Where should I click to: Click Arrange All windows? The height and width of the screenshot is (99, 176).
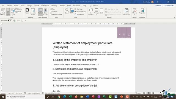(x=96, y=12)
